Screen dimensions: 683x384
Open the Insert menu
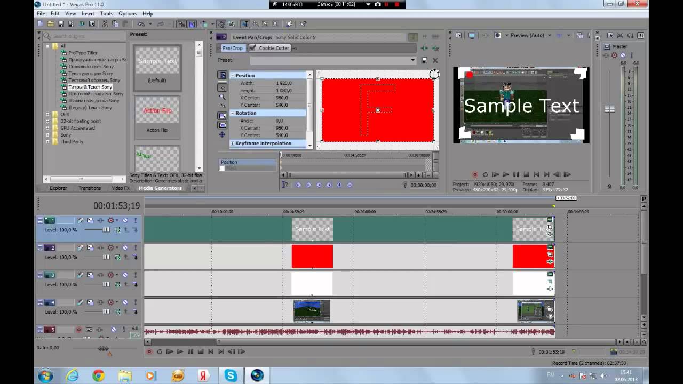[x=88, y=13]
